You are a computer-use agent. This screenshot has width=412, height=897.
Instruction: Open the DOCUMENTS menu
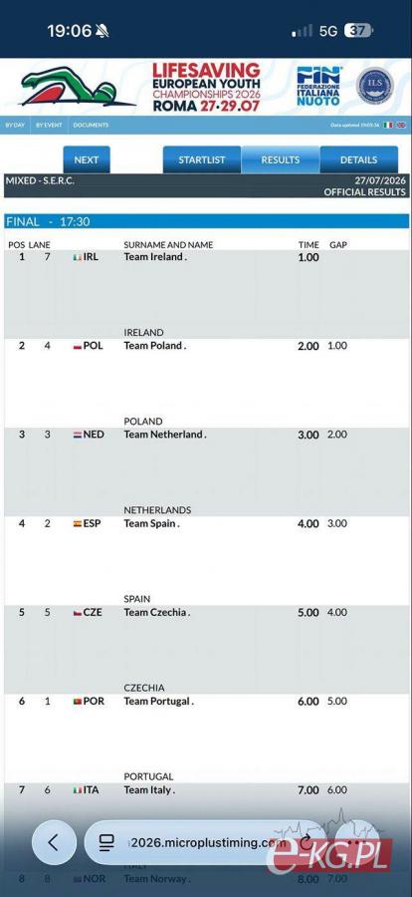pyautogui.click(x=91, y=126)
